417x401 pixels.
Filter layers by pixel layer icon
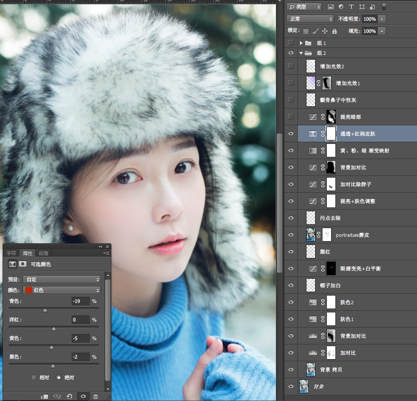[331, 6]
